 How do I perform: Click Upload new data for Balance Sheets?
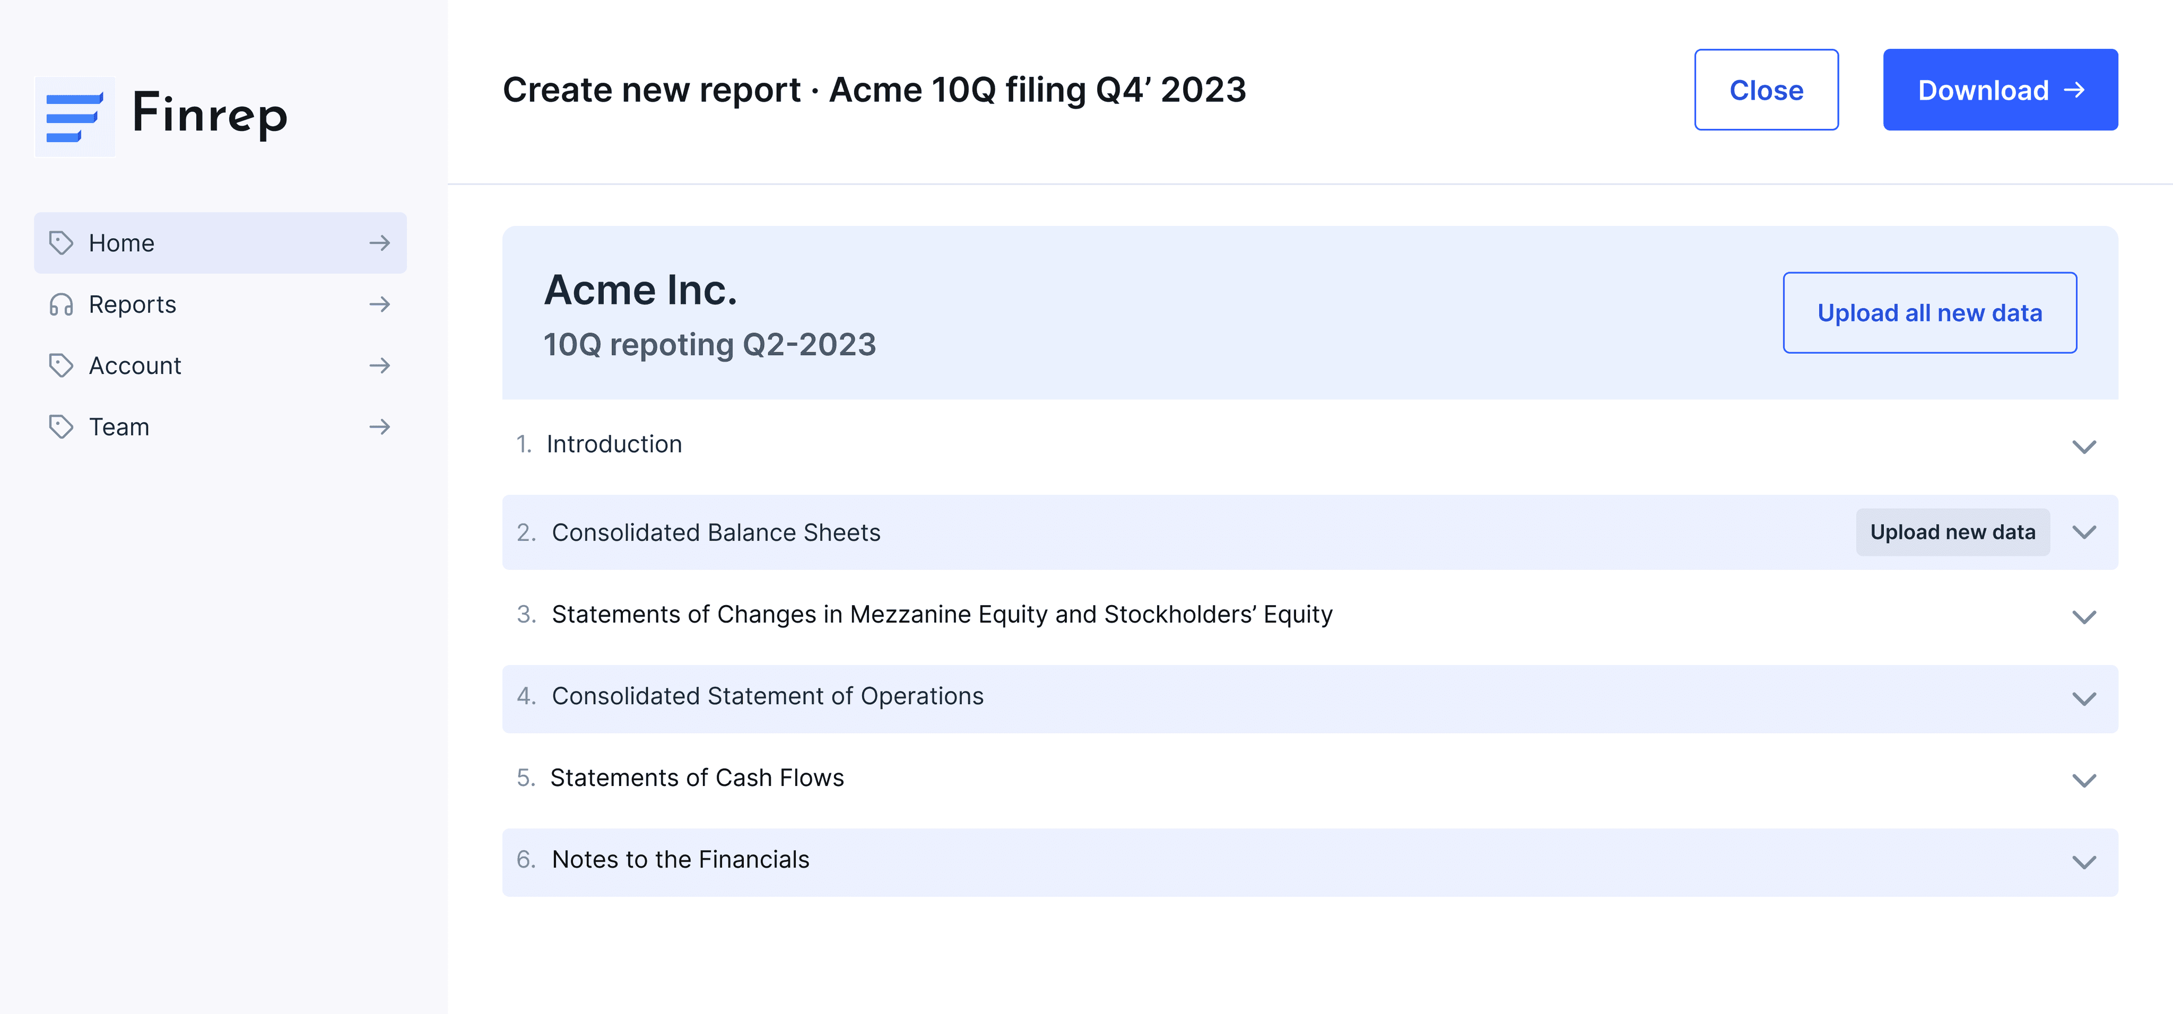pos(1952,532)
